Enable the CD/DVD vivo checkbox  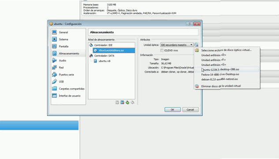(x=162, y=51)
